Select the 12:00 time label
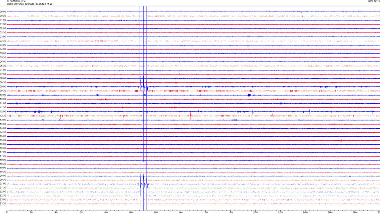380x214 pixels. tap(3, 112)
